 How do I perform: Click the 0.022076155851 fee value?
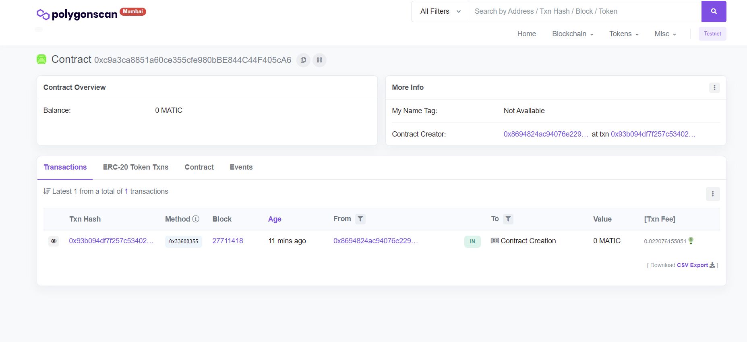pyautogui.click(x=665, y=241)
